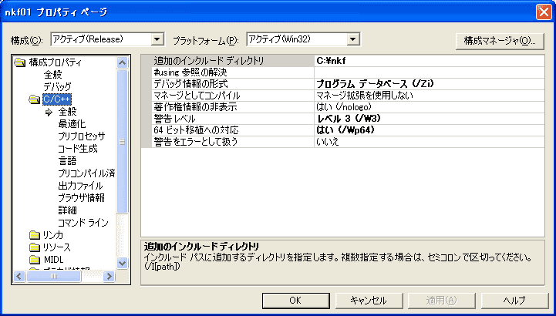Click the tree scroll down arrow
The image size is (556, 316).
[123, 263]
